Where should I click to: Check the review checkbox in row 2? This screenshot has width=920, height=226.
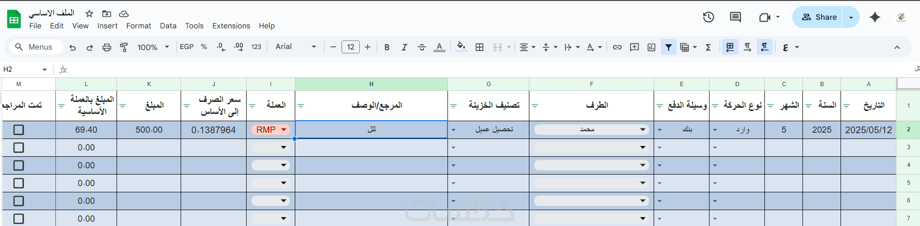[x=19, y=130]
